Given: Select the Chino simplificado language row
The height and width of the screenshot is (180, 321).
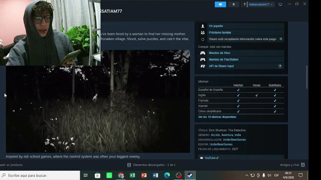Looking at the screenshot, I should [x=241, y=111].
